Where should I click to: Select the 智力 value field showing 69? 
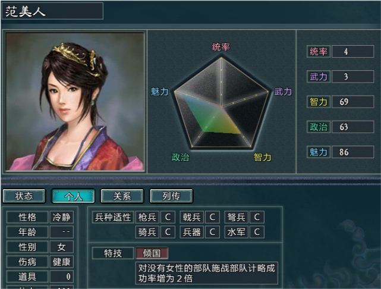(352, 102)
